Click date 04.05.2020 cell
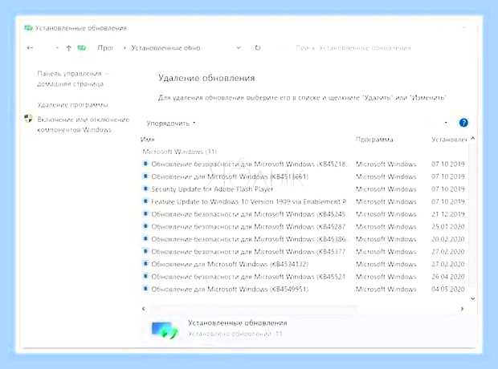The image size is (498, 369). tap(448, 289)
